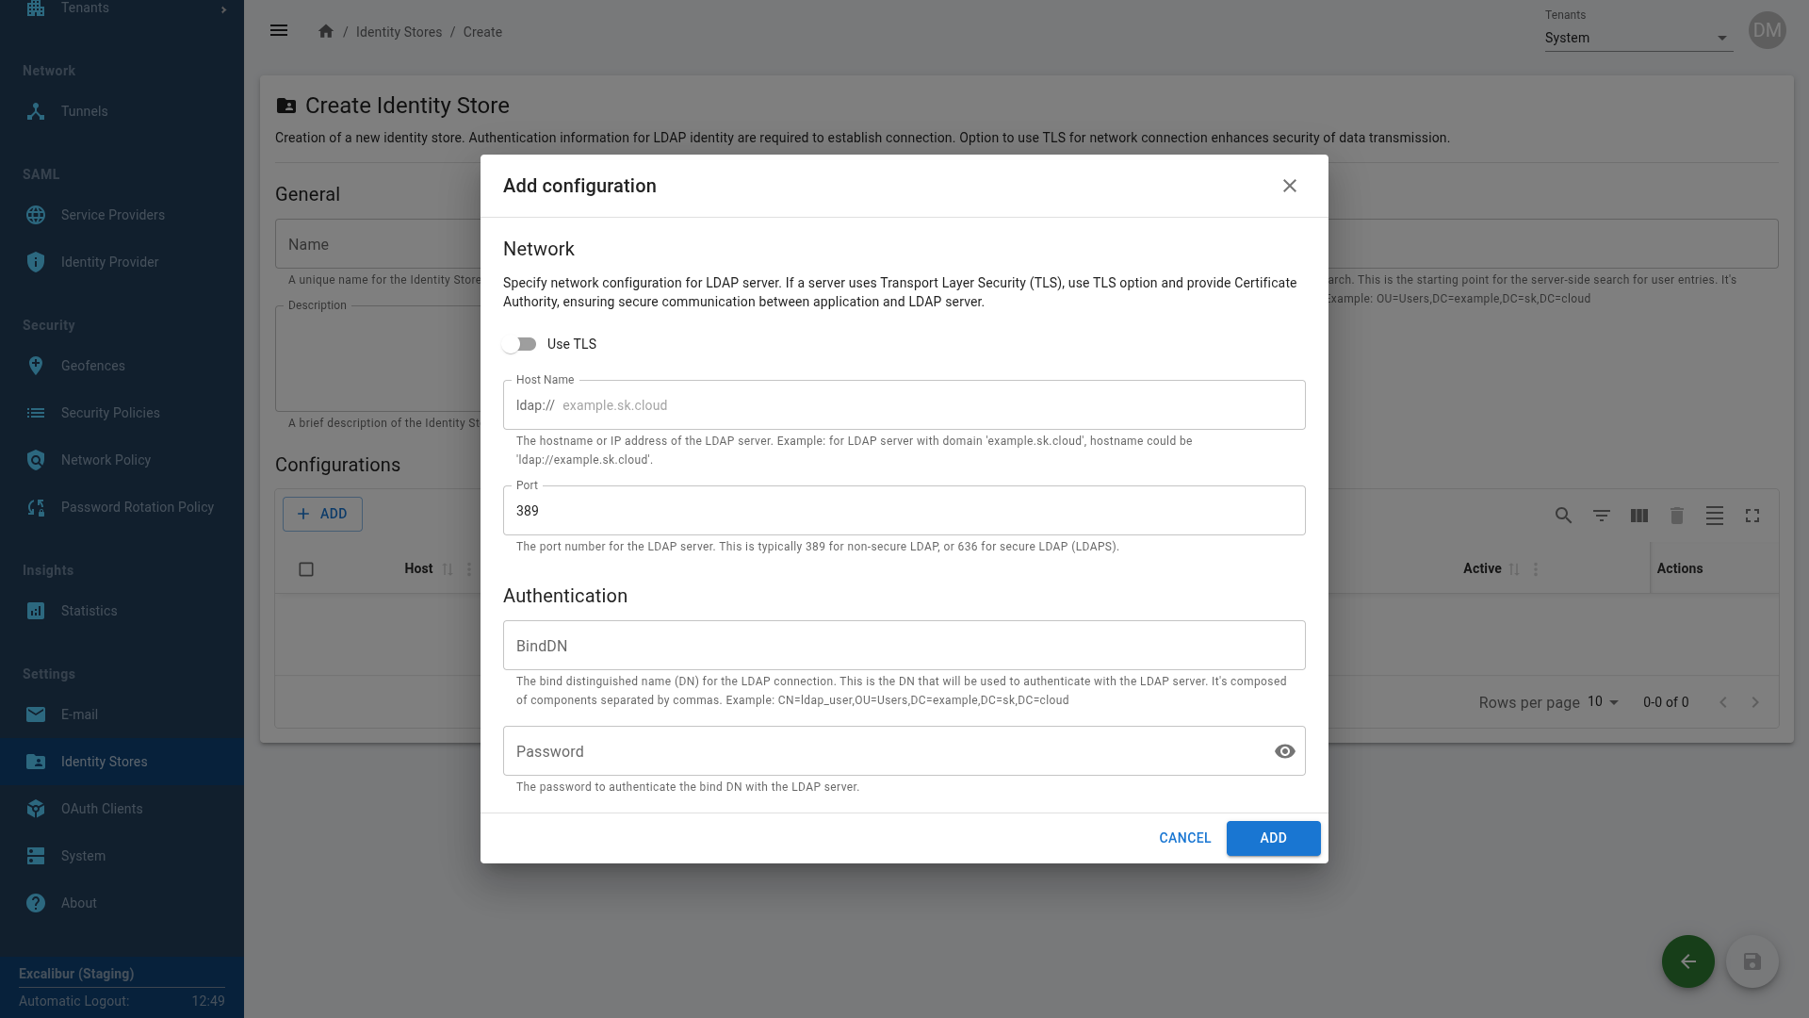Open OAuth Clients sidebar item
The image size is (1809, 1018).
[102, 809]
